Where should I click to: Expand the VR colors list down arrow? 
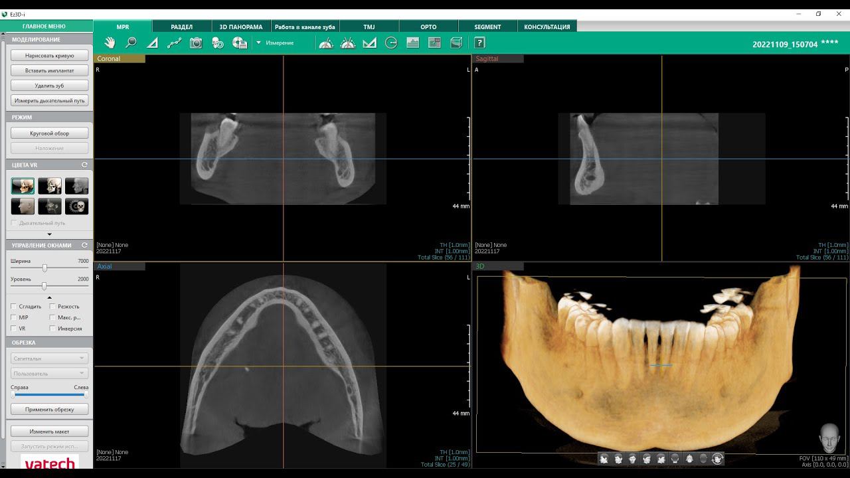pos(50,234)
